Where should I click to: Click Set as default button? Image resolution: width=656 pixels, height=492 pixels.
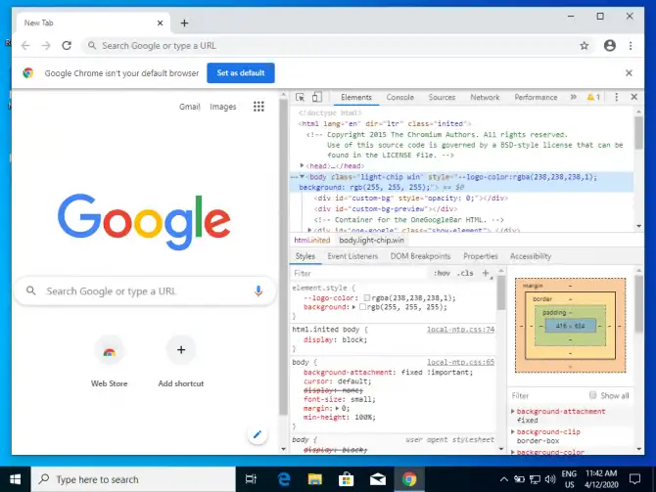[241, 72]
